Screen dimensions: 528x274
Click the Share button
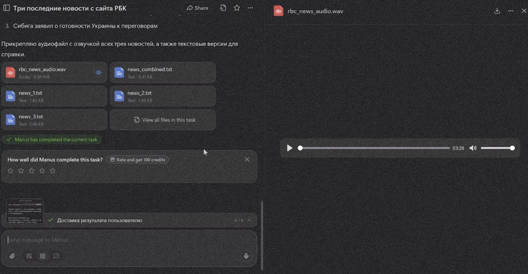tap(197, 8)
